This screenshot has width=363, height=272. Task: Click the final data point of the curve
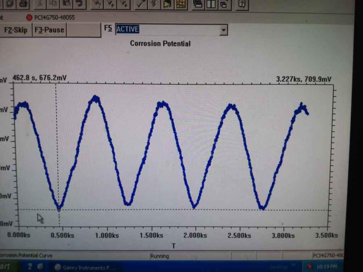point(308,114)
